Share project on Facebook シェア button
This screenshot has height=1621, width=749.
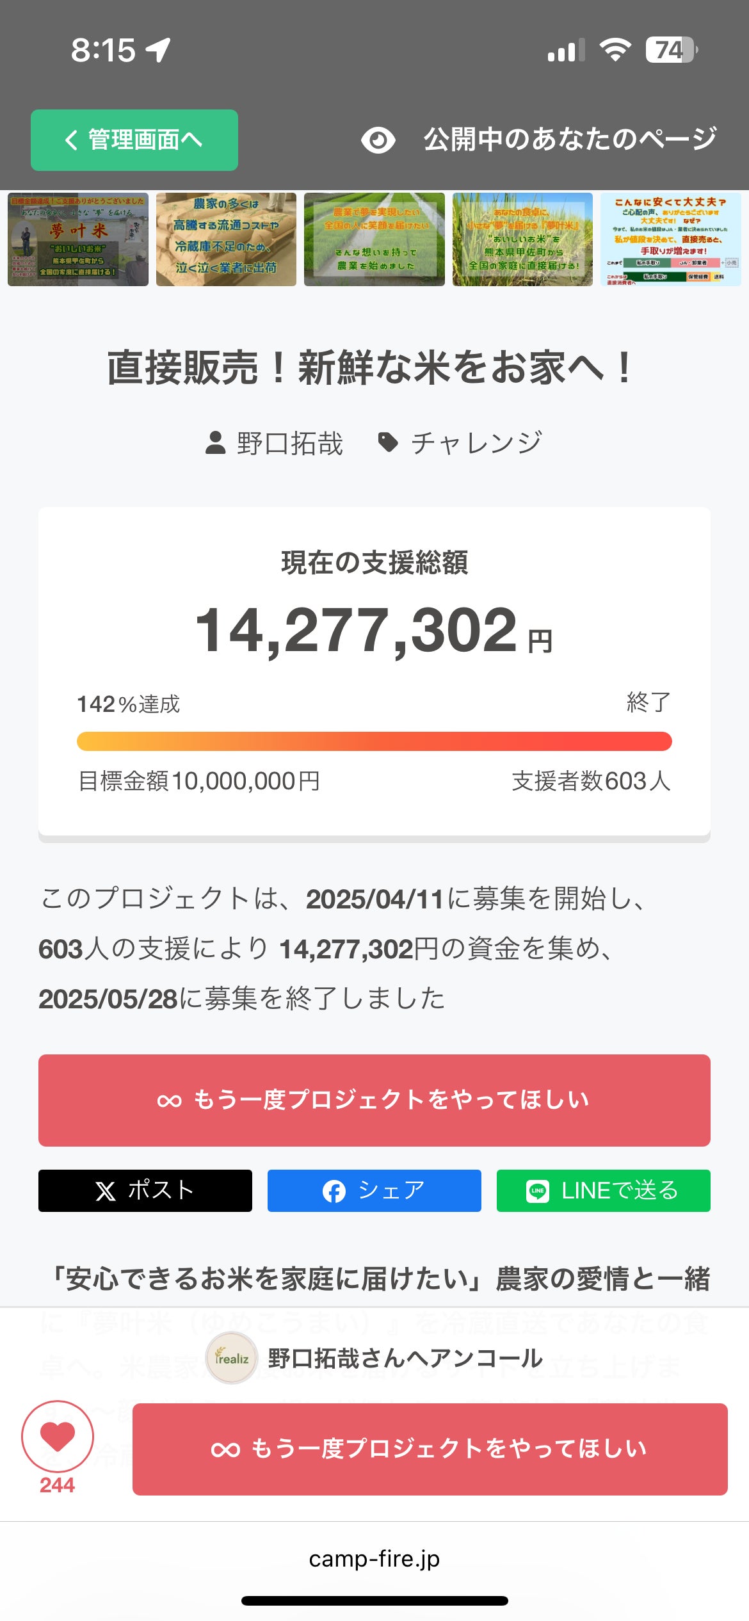[x=374, y=1191]
